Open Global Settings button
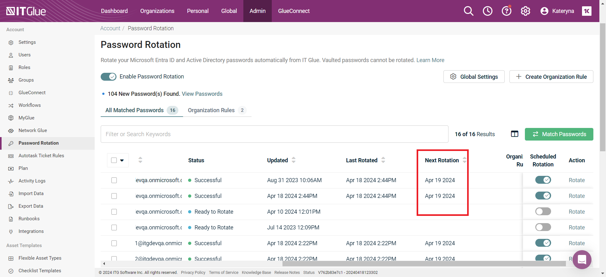 (x=474, y=77)
